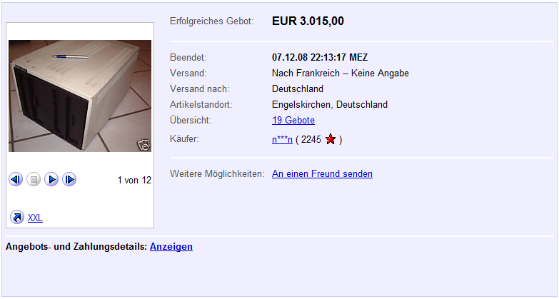Open buyer profile n***n

(282, 139)
